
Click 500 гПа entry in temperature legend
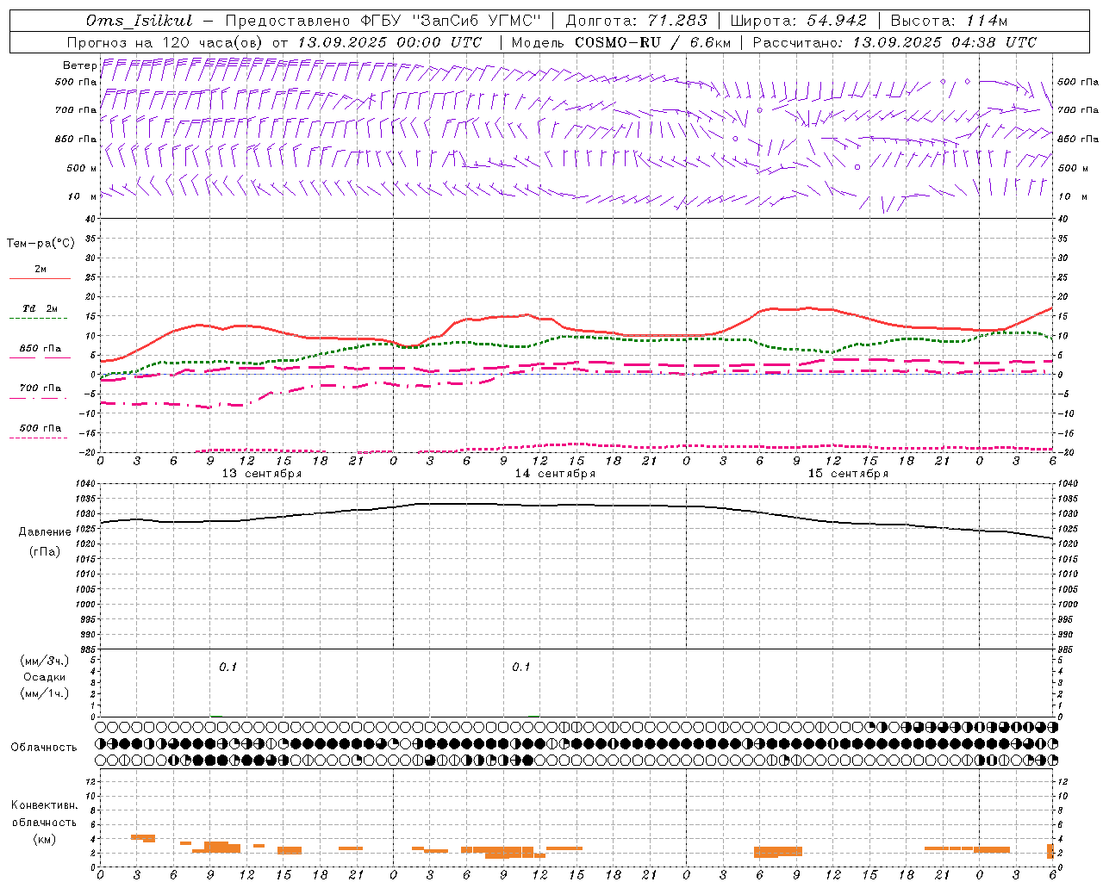41,427
